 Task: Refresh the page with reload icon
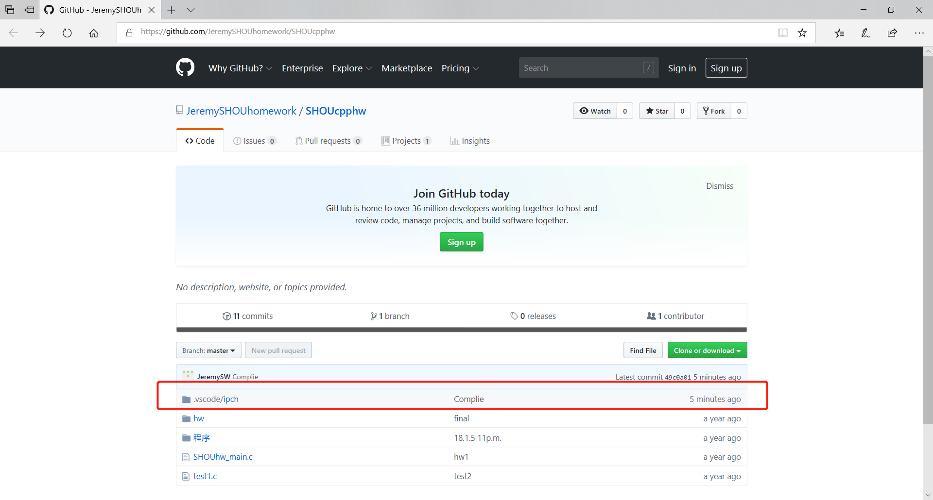67,33
